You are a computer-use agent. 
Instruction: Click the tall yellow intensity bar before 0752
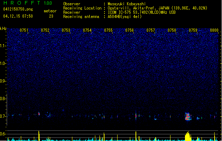click(x=39, y=136)
